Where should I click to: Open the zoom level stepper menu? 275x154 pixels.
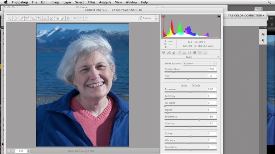point(29,151)
